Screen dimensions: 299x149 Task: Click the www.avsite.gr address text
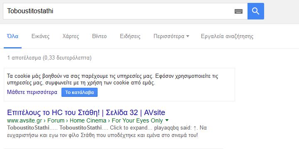point(25,120)
